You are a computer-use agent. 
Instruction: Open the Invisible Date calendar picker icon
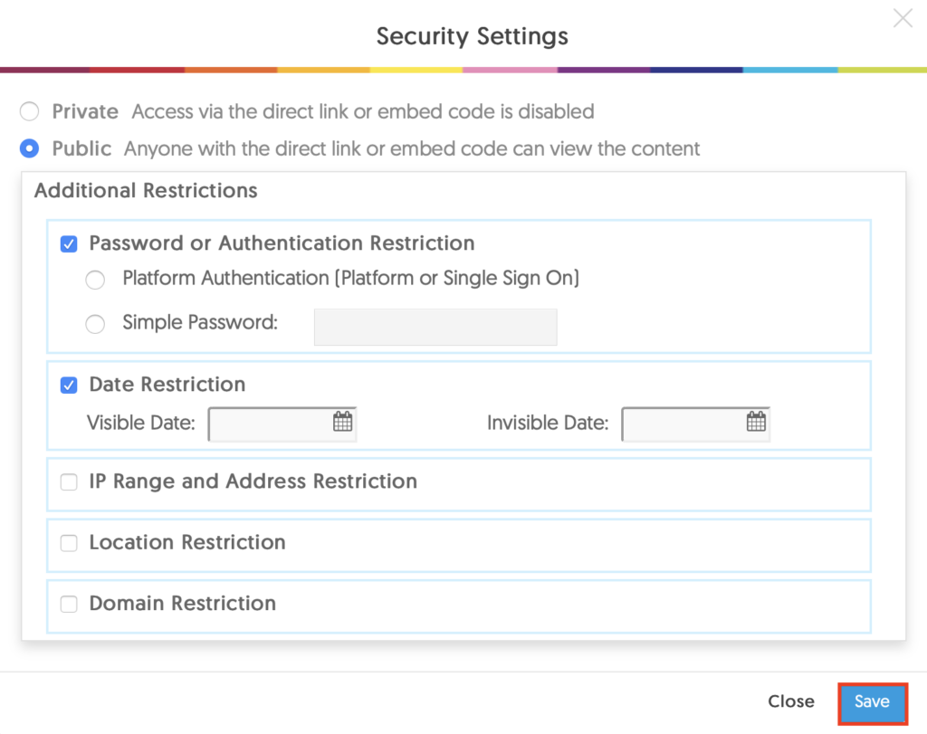(756, 422)
